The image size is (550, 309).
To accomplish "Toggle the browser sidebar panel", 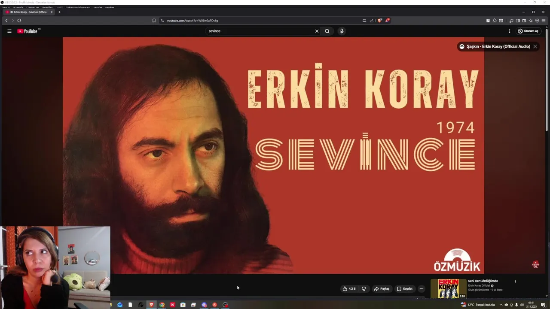I will click(x=518, y=21).
